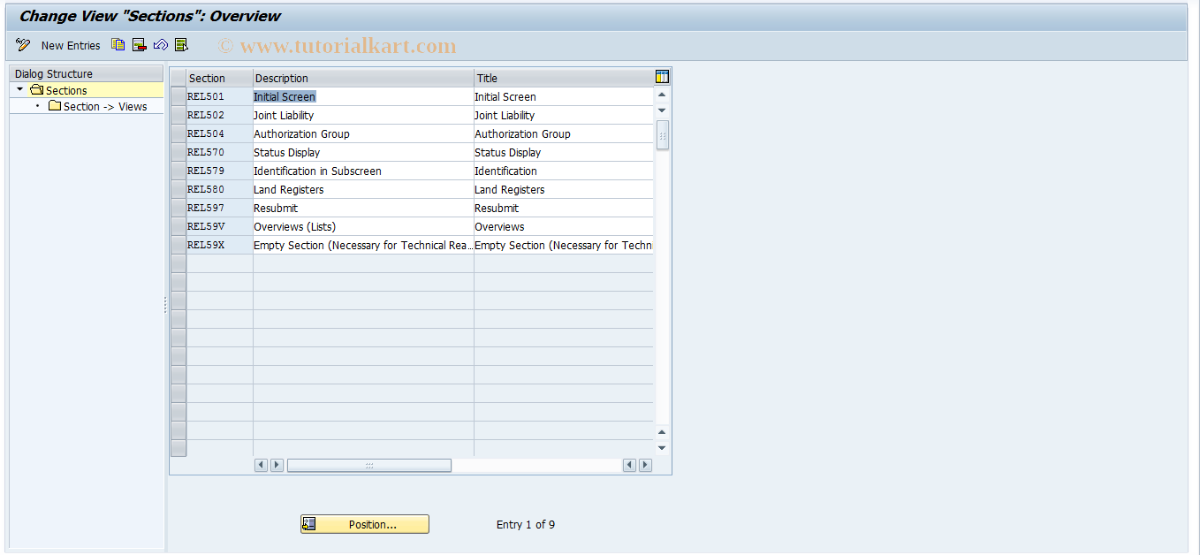Click the Select All toolbar icon

(x=181, y=45)
